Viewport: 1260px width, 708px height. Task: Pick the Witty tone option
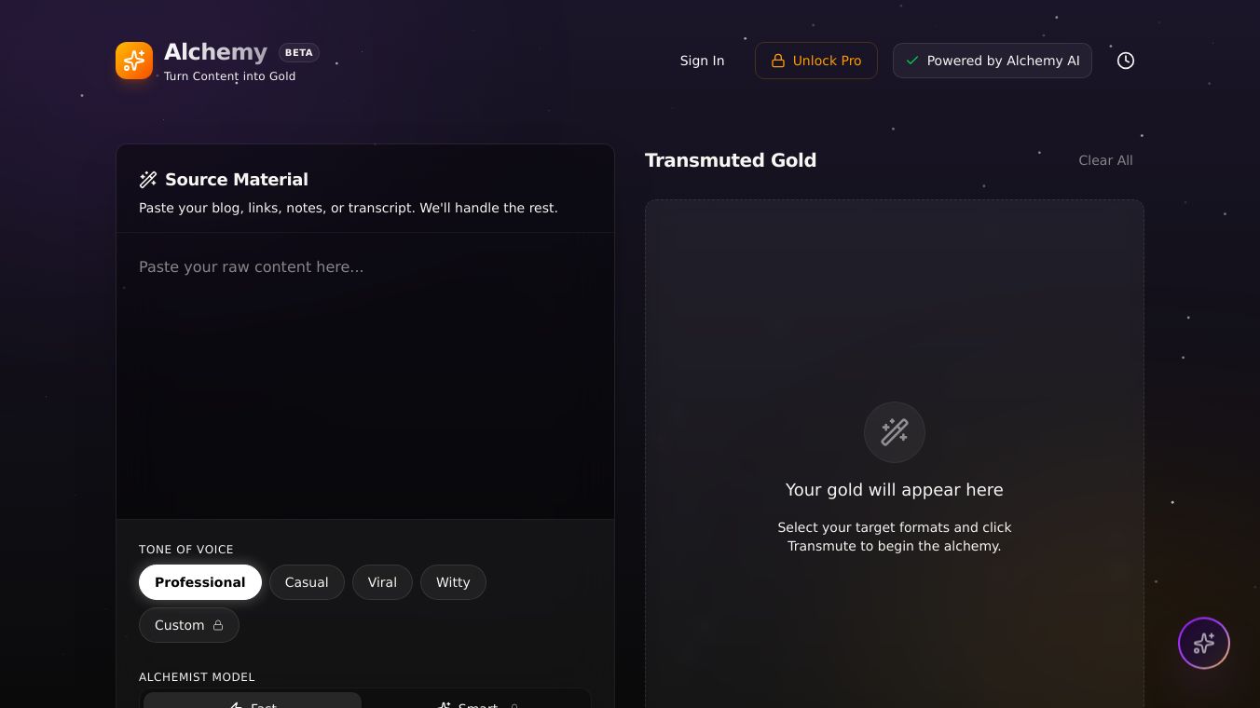click(x=453, y=582)
